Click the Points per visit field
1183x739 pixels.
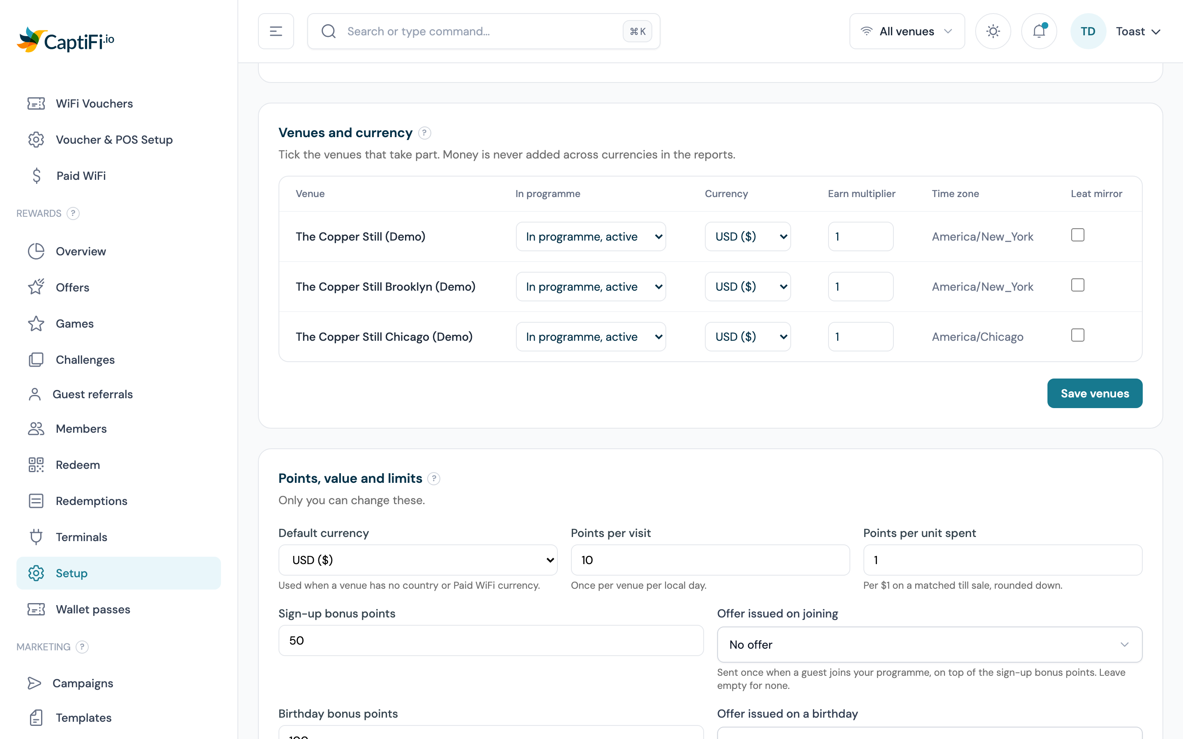point(710,560)
